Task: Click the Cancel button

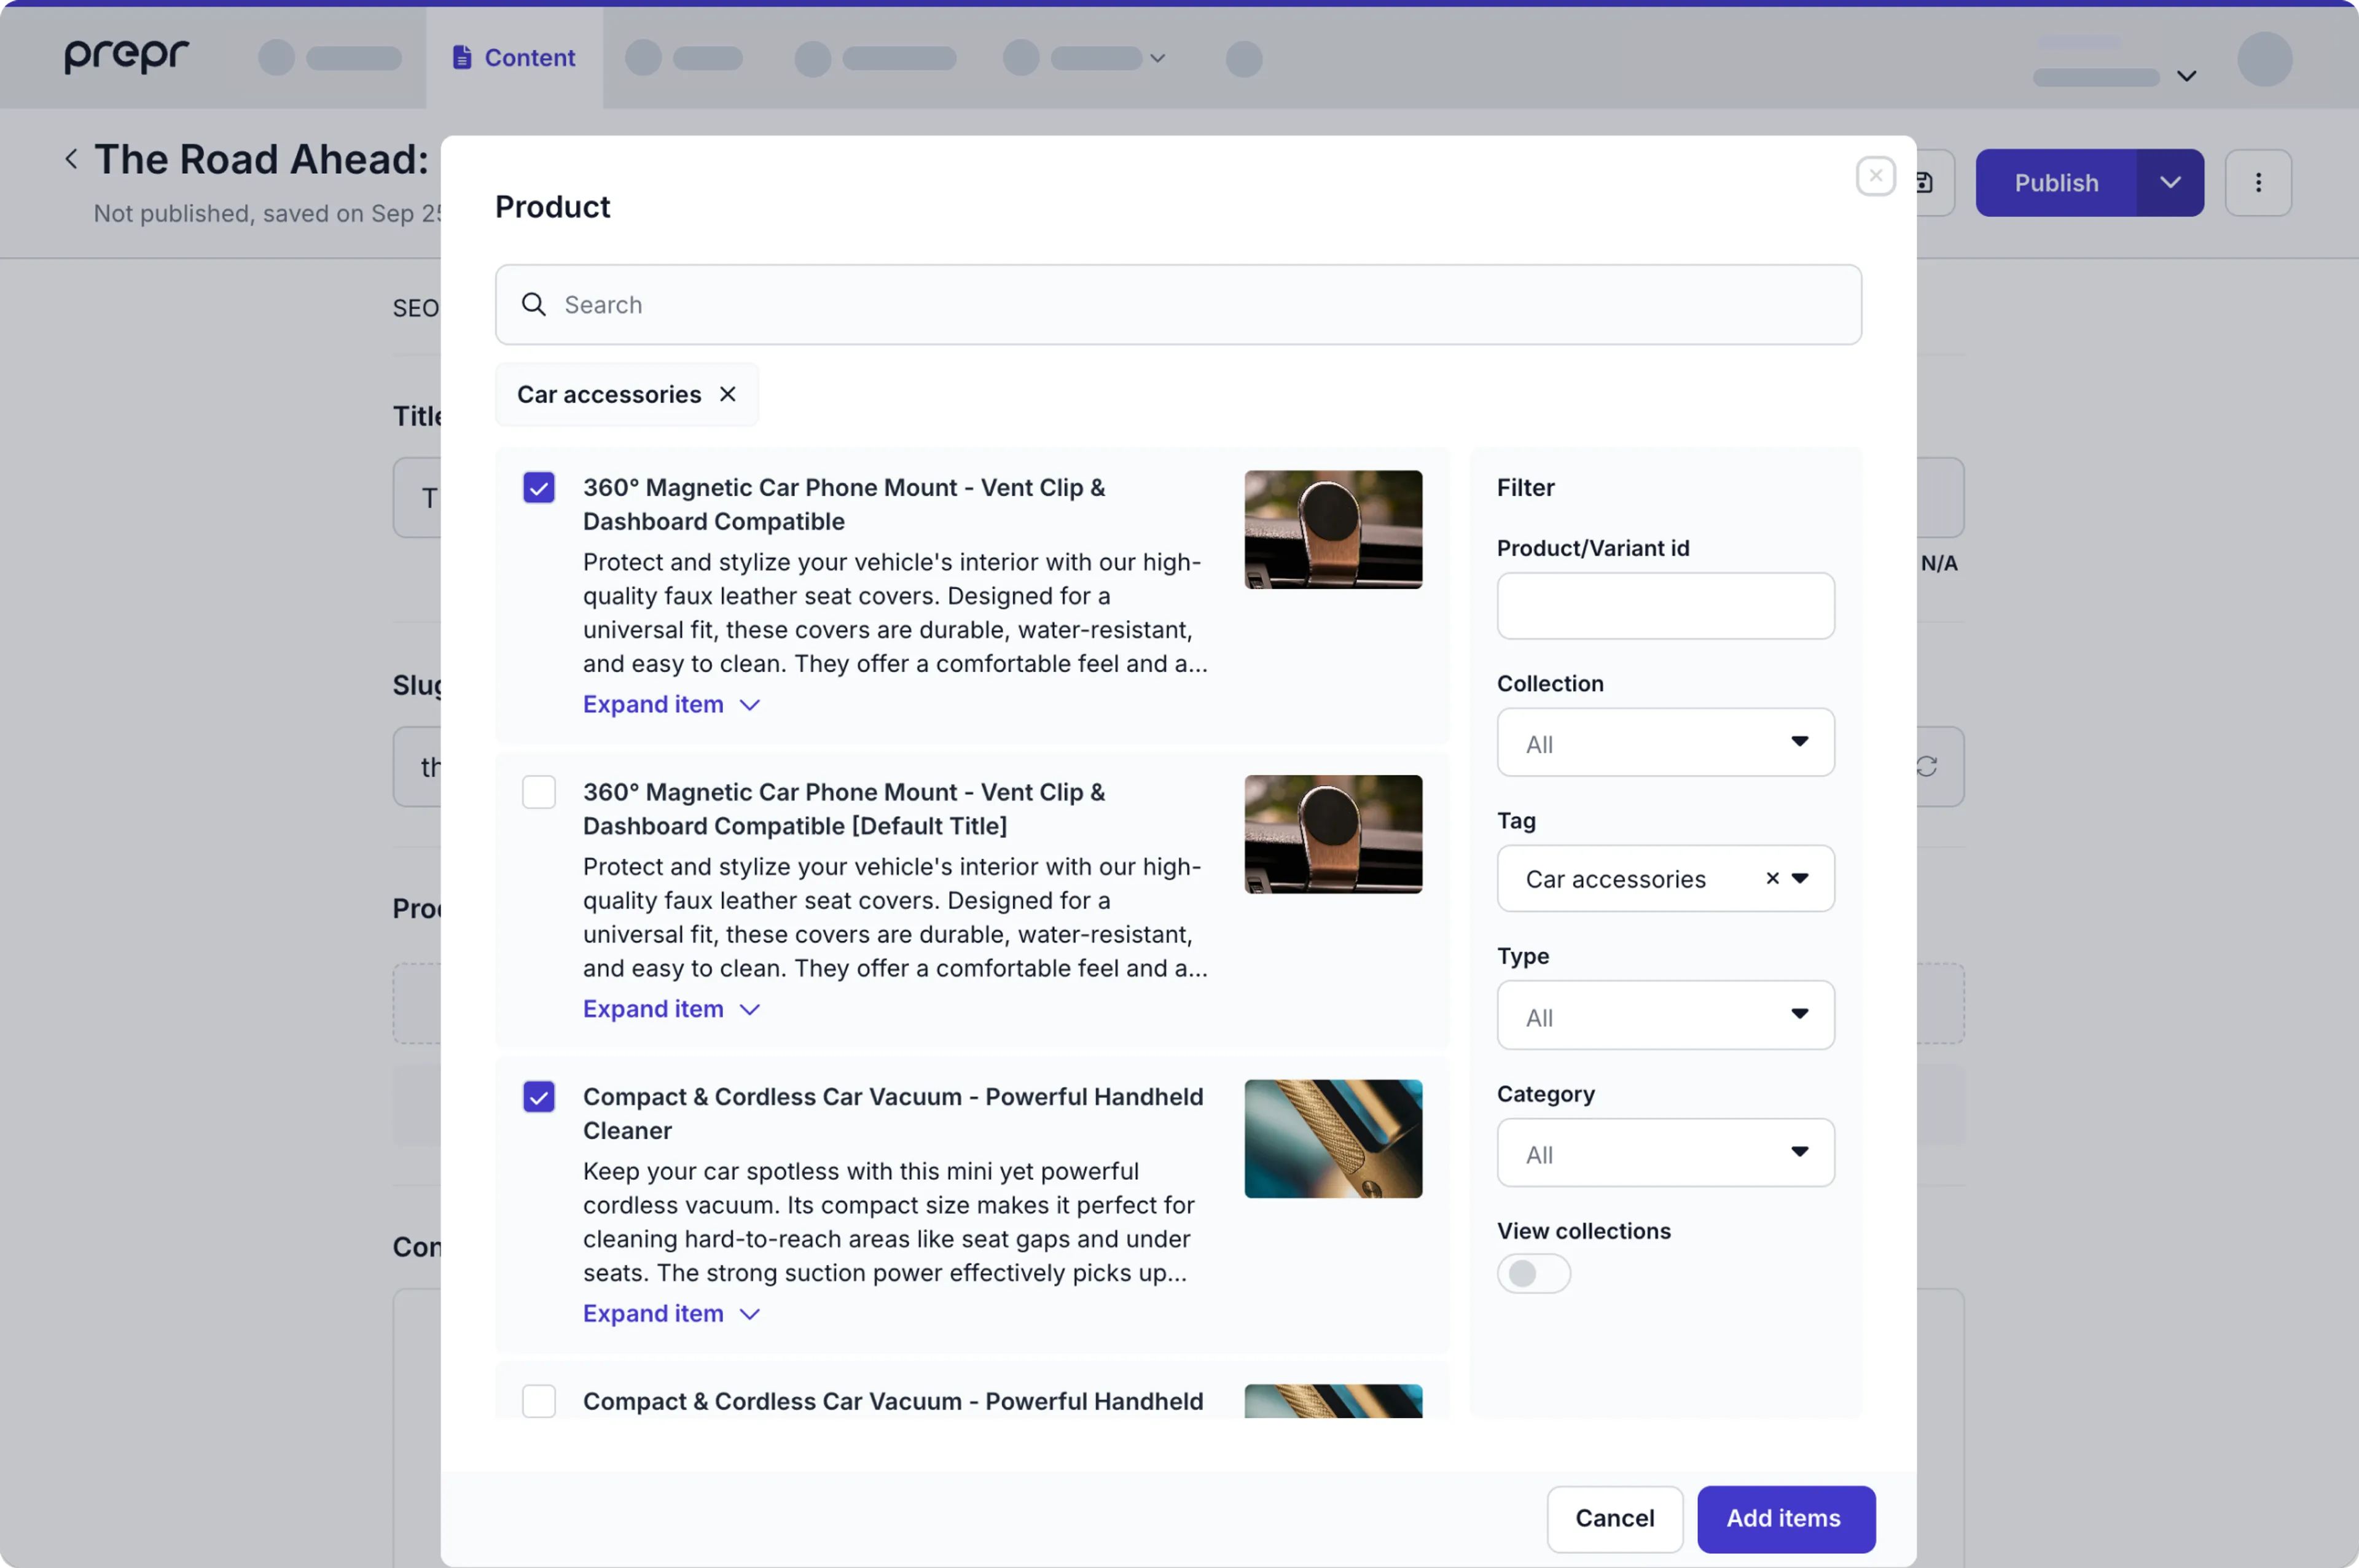Action: [1614, 1518]
